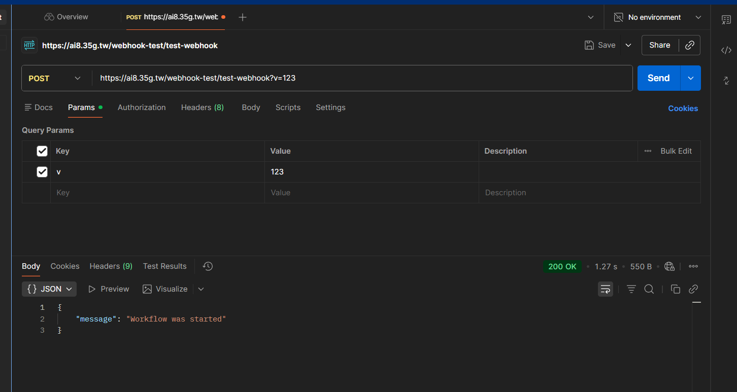The image size is (737, 392).
Task: Click the response link chain icon
Action: [693, 289]
